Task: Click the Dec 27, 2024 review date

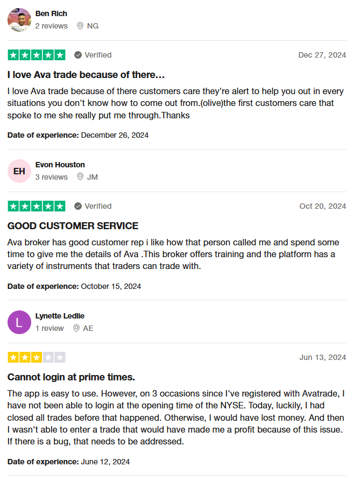Action: (322, 55)
